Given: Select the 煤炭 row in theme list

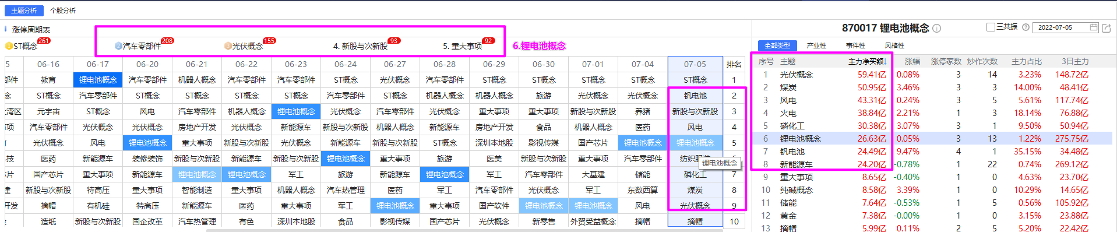Looking at the screenshot, I should point(932,87).
